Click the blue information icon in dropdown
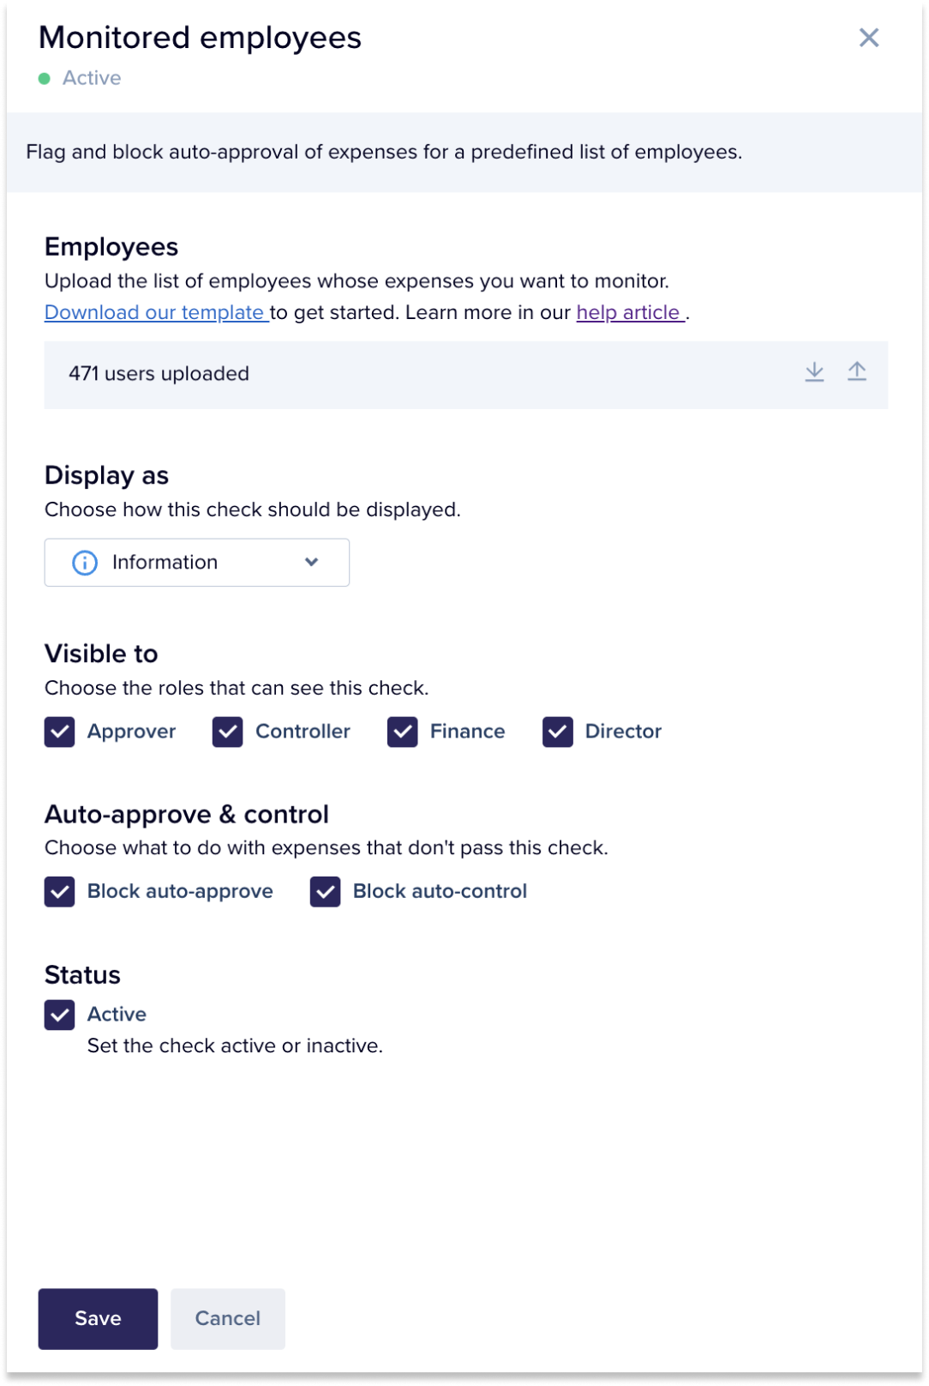The height and width of the screenshot is (1386, 929). [85, 563]
